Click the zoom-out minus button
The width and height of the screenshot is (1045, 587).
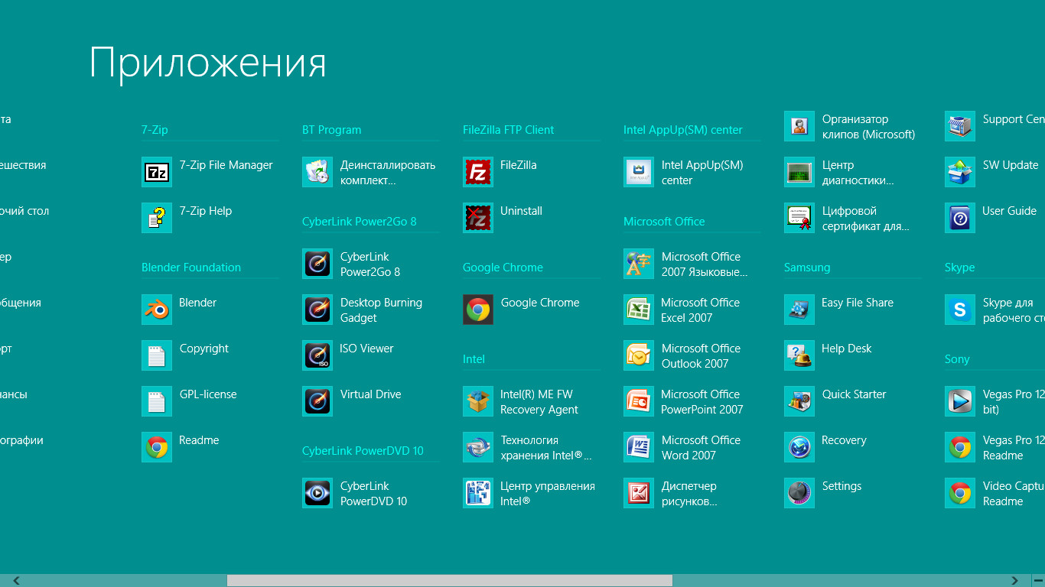click(x=1038, y=581)
